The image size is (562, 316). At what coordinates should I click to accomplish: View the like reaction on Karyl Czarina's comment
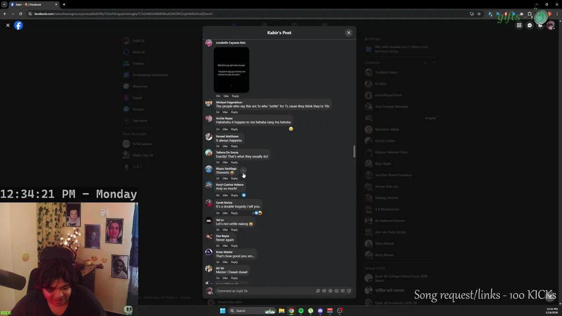pyautogui.click(x=244, y=195)
